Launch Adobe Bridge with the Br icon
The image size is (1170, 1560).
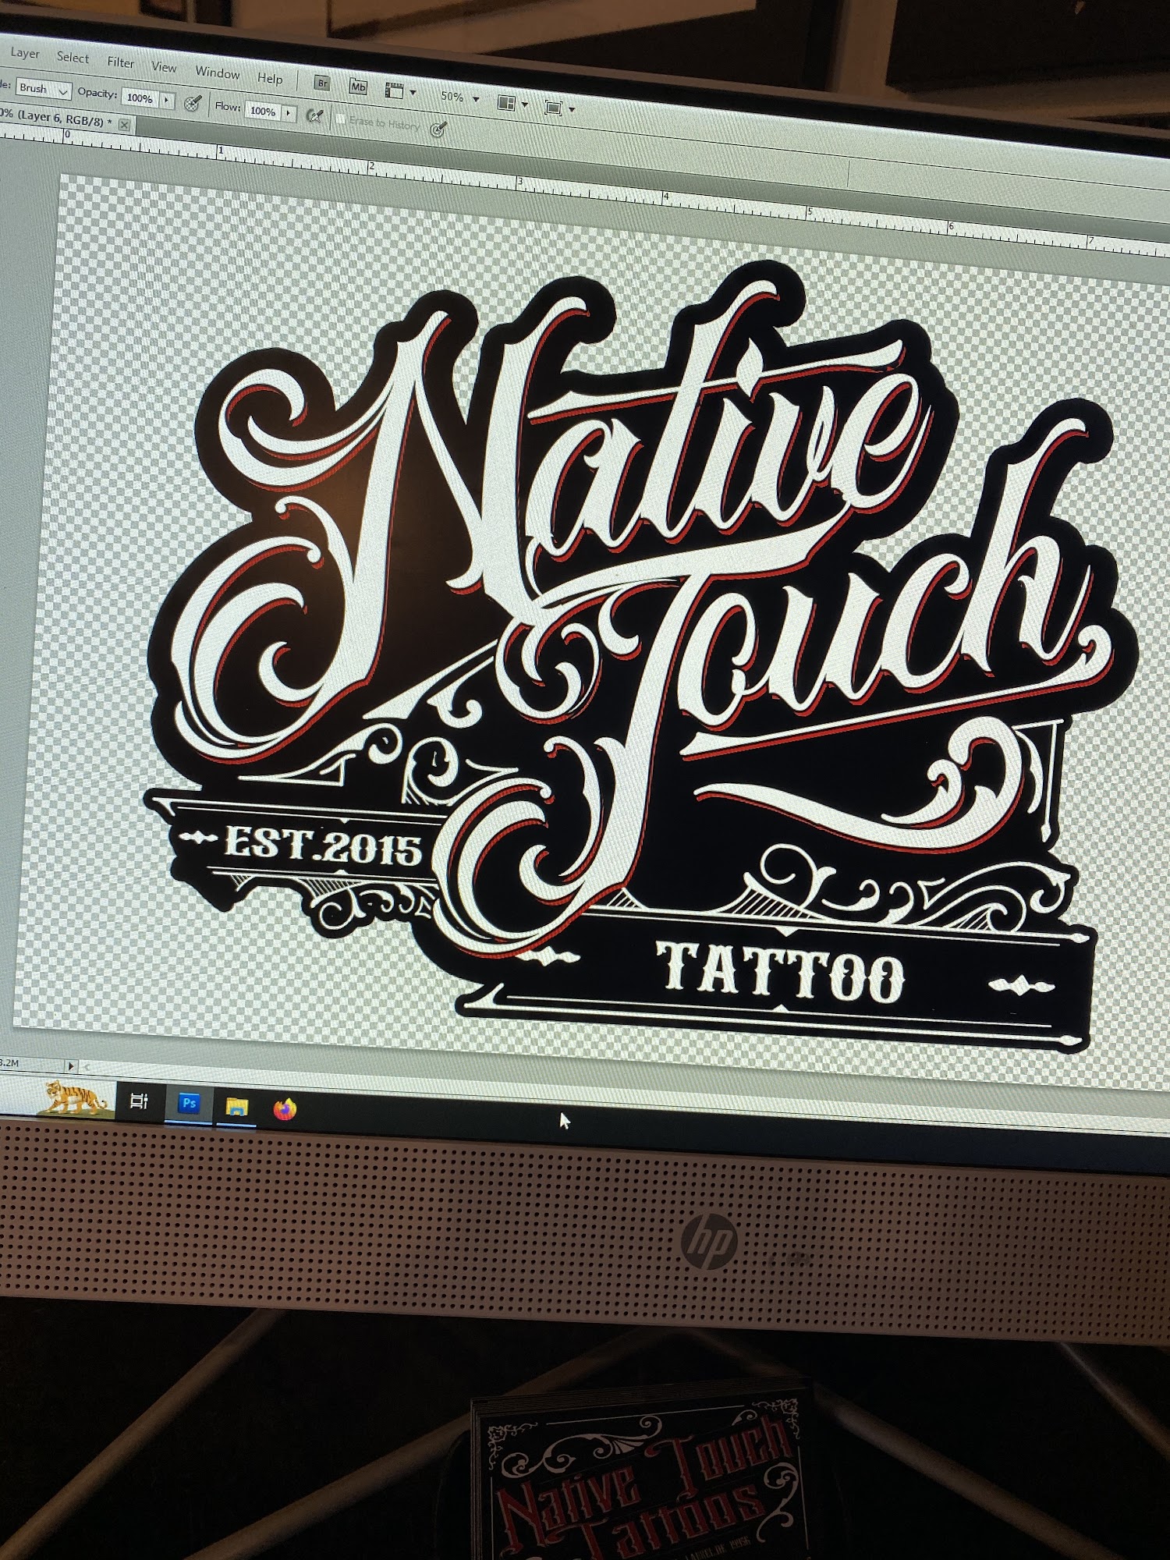(322, 83)
